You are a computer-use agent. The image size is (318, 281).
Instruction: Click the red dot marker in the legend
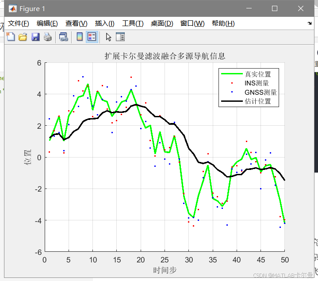pyautogui.click(x=232, y=83)
